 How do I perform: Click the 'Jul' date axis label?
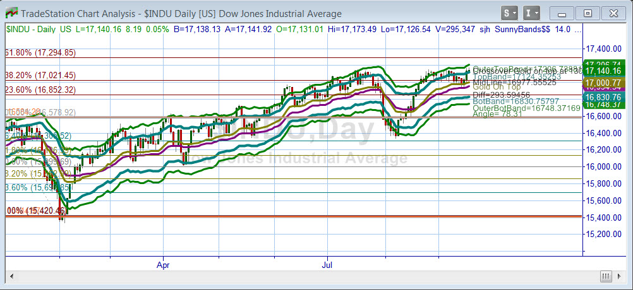(327, 266)
